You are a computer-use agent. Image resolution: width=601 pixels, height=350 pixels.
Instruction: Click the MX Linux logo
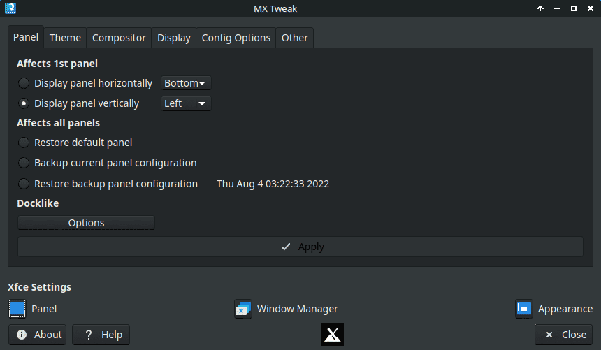(x=333, y=335)
